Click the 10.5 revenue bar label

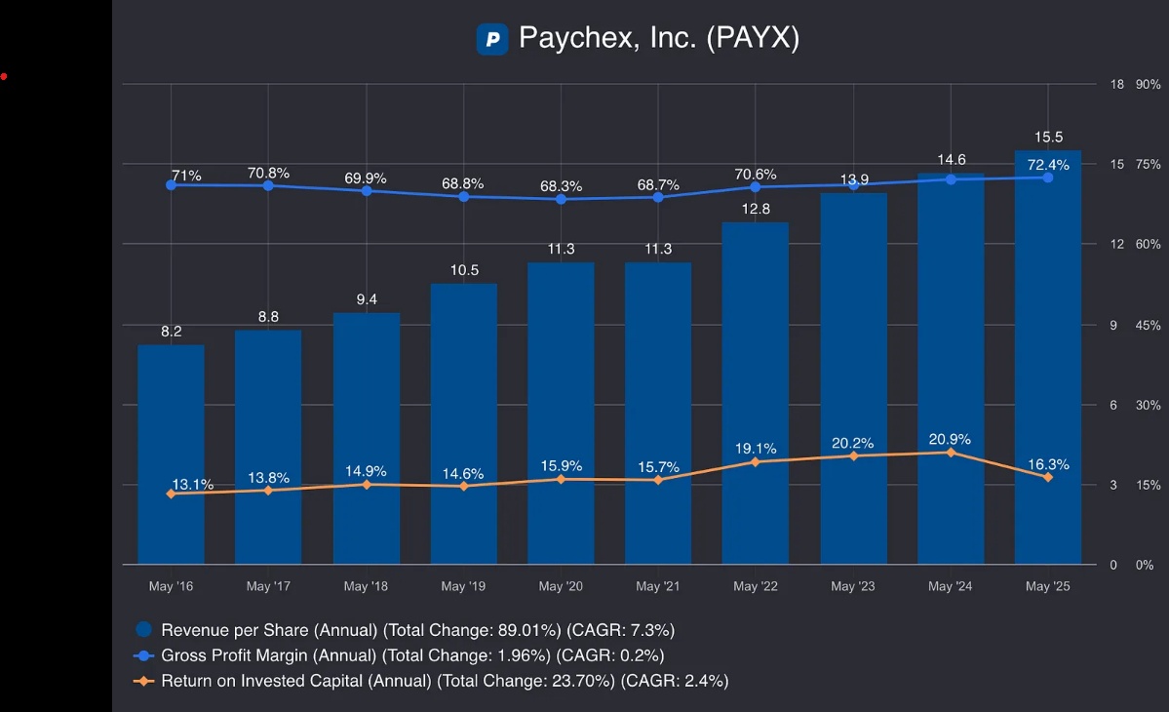(x=464, y=270)
